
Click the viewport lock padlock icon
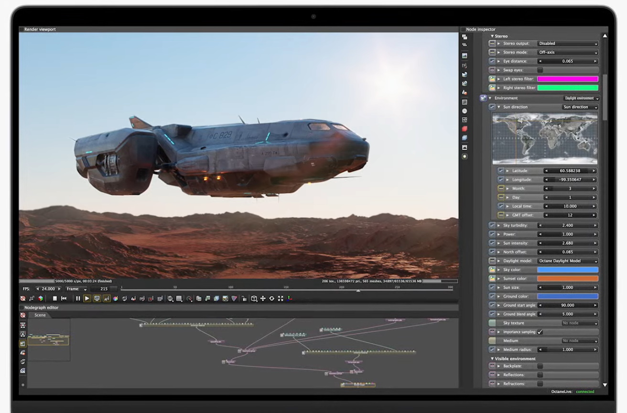point(244,298)
